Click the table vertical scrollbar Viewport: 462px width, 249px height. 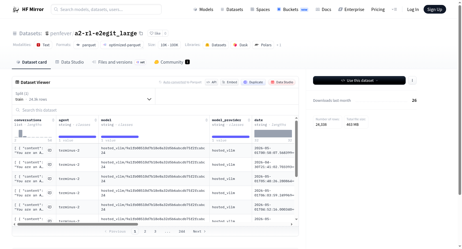pyautogui.click(x=296, y=149)
